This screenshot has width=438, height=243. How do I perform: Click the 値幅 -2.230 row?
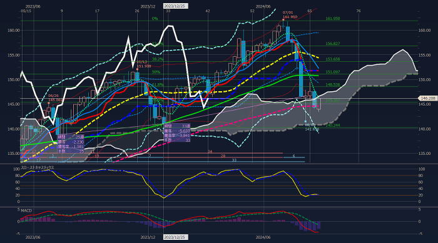[71, 142]
